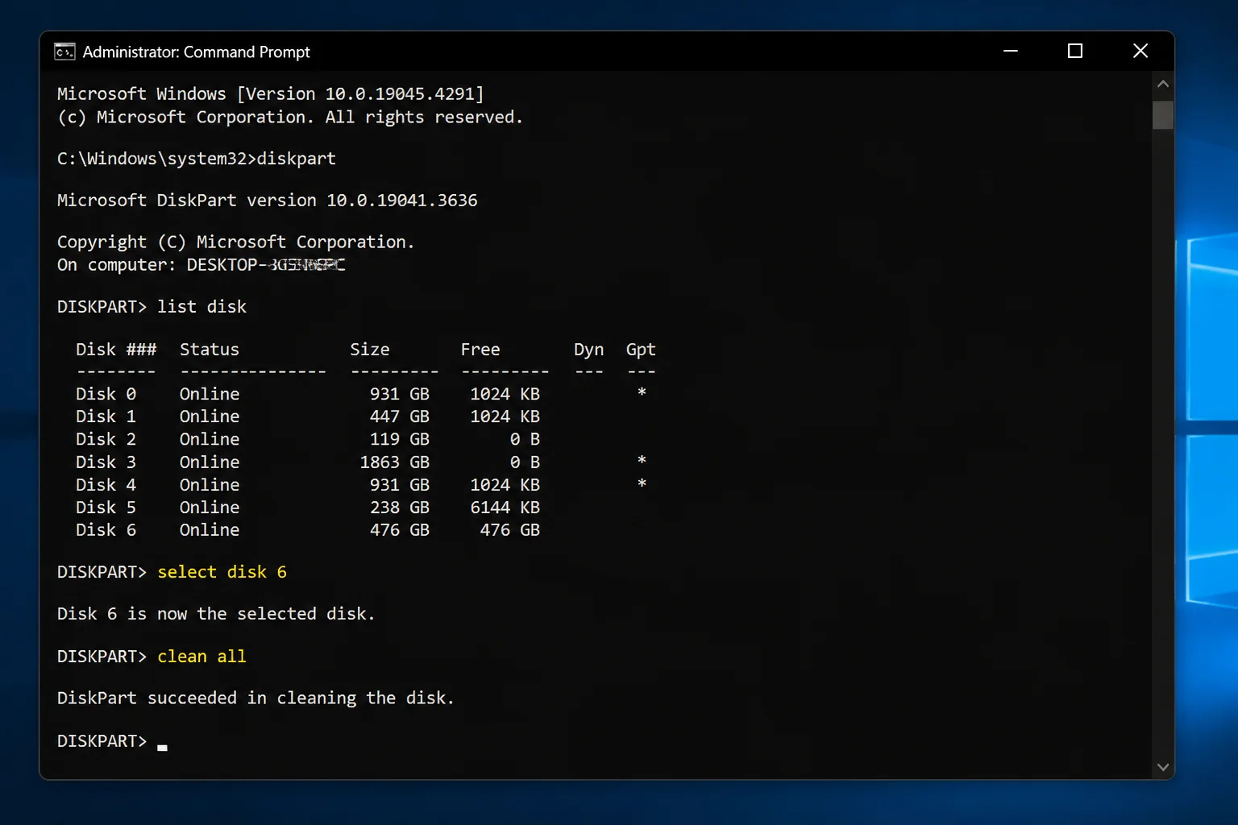
Task: Click the Size column header
Action: (370, 350)
